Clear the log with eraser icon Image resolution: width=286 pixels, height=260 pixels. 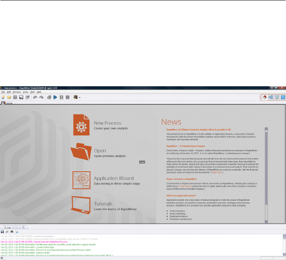[7, 232]
